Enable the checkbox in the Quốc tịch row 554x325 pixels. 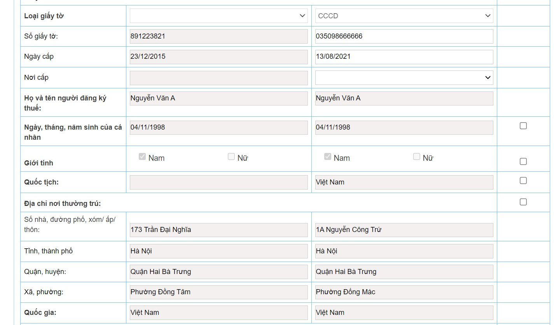[x=523, y=181]
